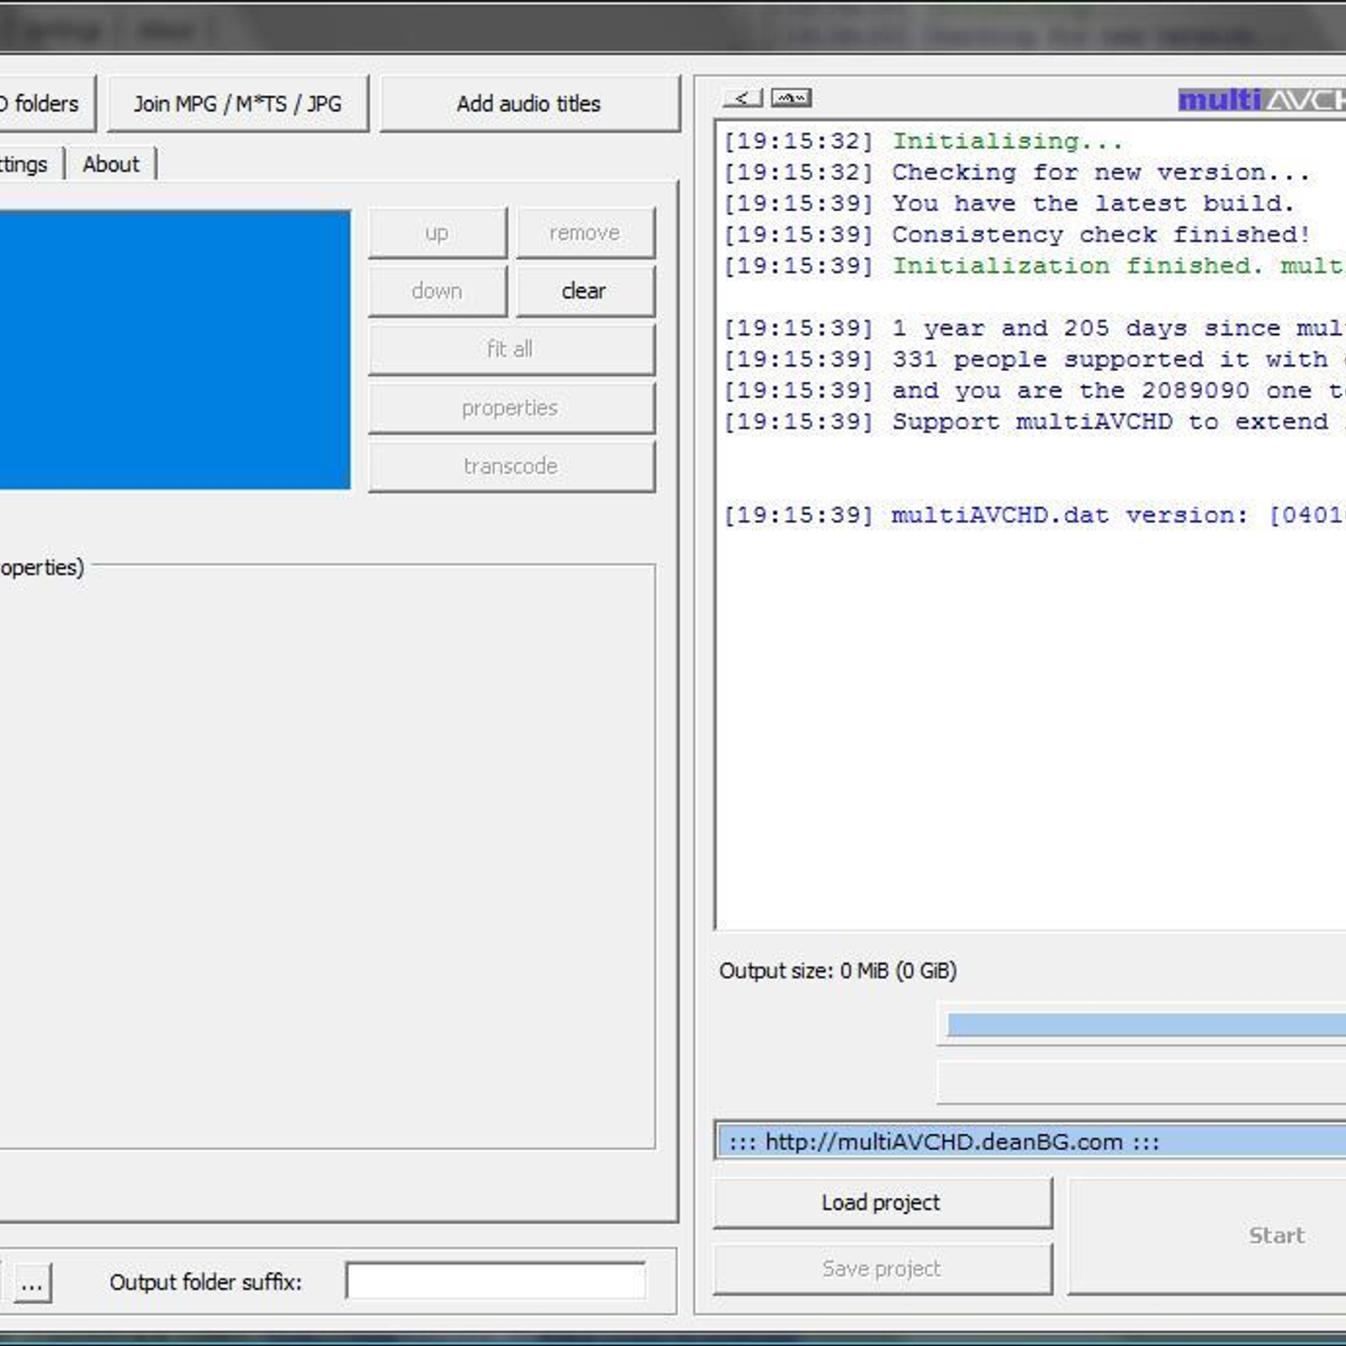This screenshot has width=1346, height=1346.
Task: Click the multiAVCHD logo
Action: point(1260,100)
